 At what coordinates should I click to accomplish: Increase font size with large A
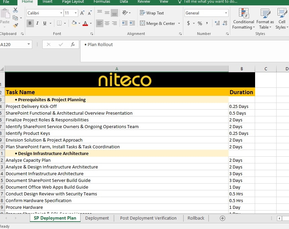point(82,13)
